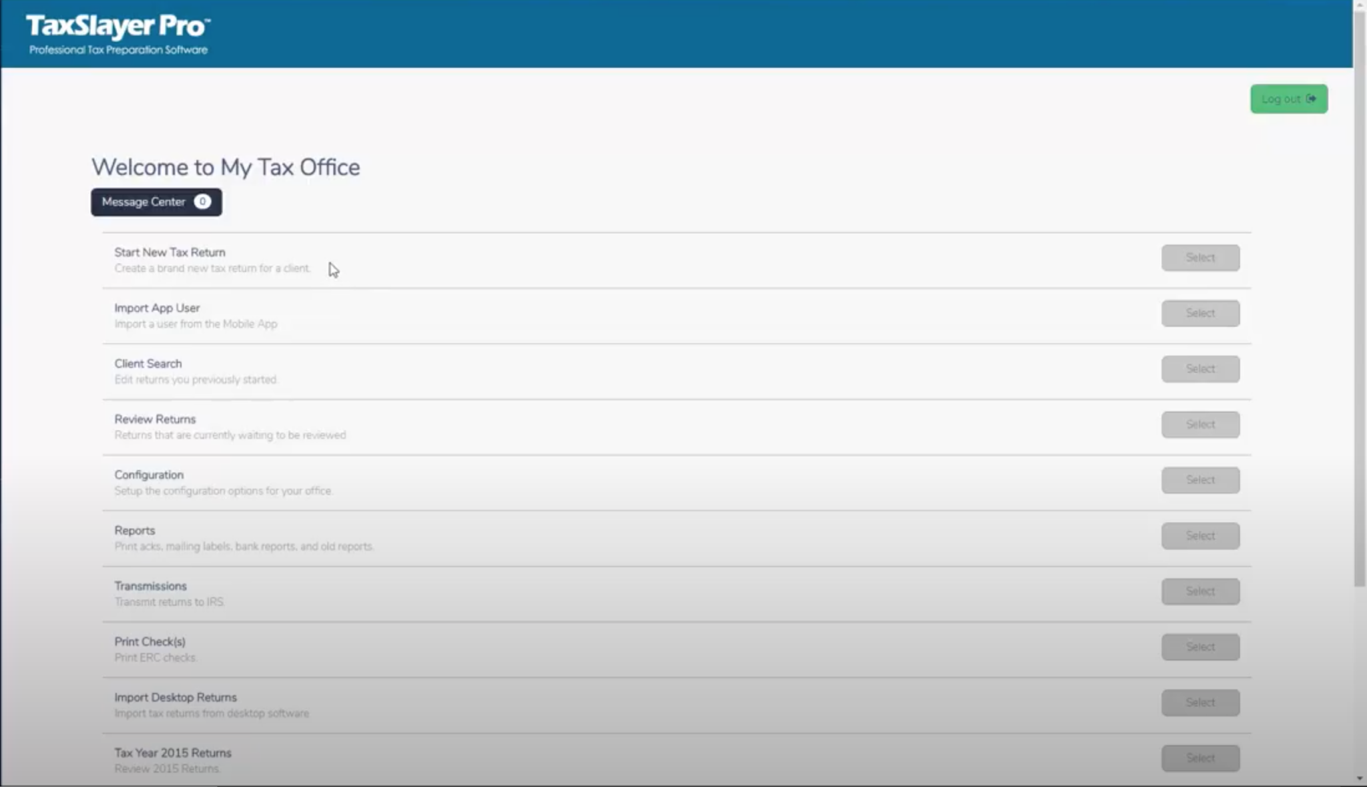The image size is (1367, 787).
Task: Click the Start New Tax Return row title
Action: coord(169,252)
